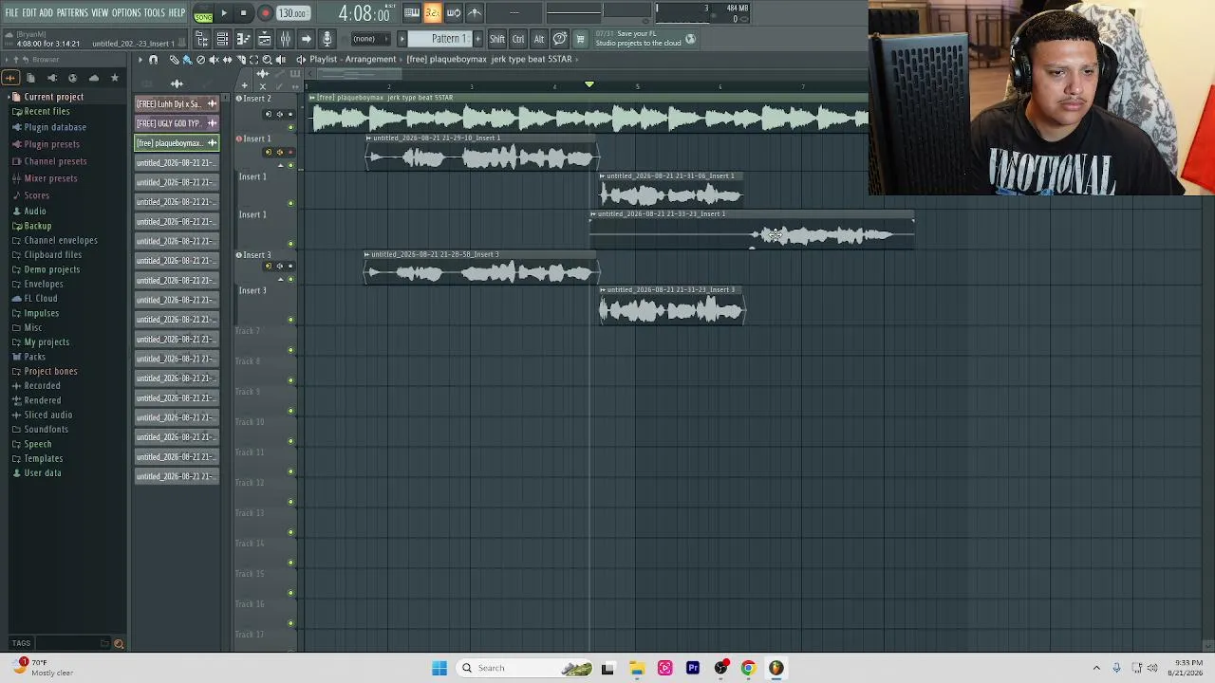The height and width of the screenshot is (683, 1215).
Task: Click the browser favorites star icon
Action: [x=115, y=78]
